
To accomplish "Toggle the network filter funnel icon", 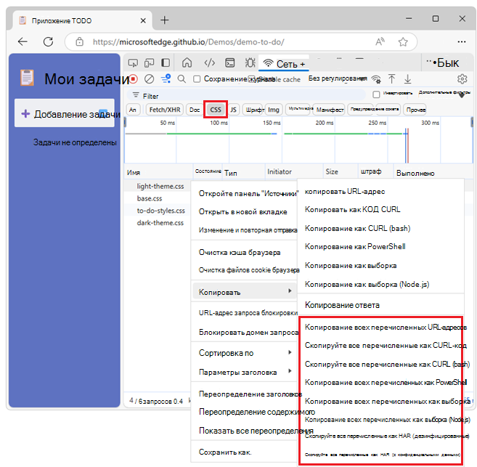I will point(166,79).
